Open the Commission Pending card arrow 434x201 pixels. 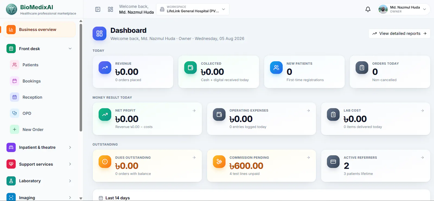(308, 157)
